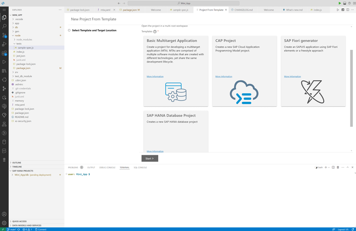Viewport: 356px width, 231px height.
Task: Open the SQL CONSOLE panel tab
Action: pos(140,167)
